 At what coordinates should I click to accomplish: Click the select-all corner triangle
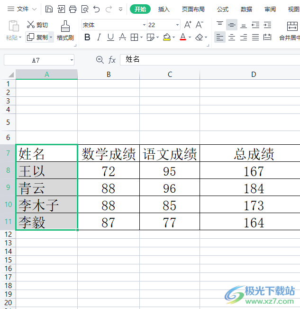pyautogui.click(x=11, y=75)
